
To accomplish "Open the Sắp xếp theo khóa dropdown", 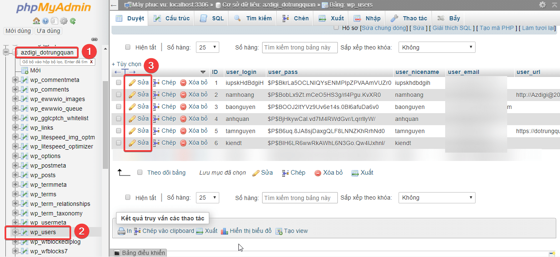I will (437, 47).
